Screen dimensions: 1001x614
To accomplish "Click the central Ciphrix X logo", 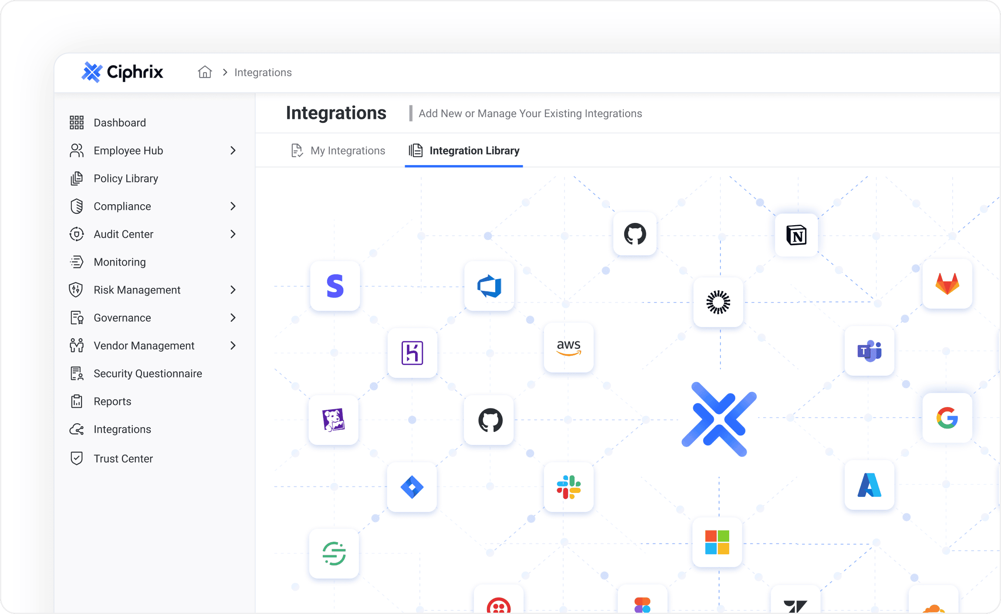I will 719,419.
